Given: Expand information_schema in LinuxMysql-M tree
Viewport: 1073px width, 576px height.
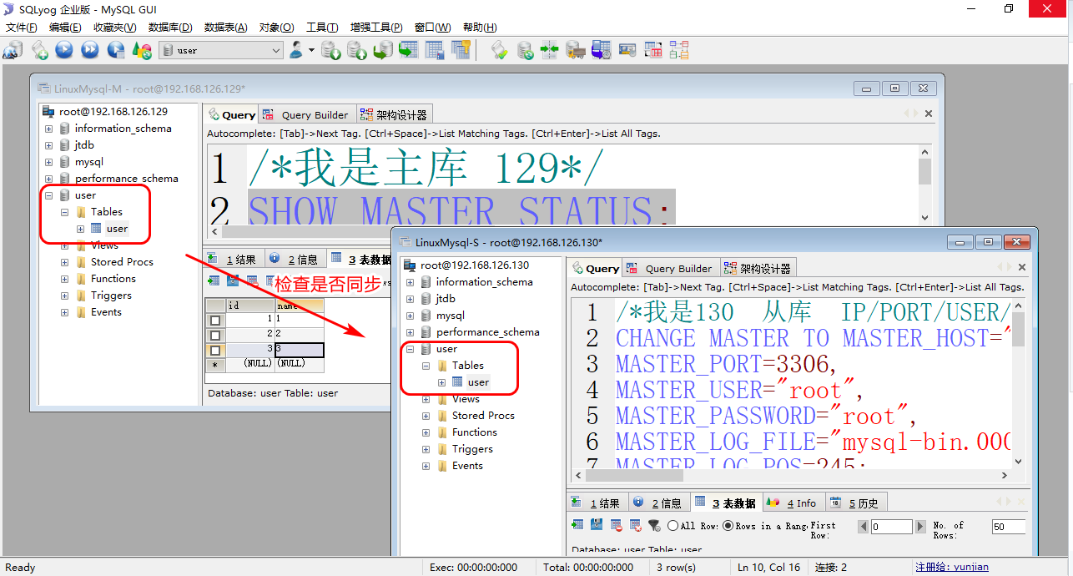Looking at the screenshot, I should [x=48, y=129].
